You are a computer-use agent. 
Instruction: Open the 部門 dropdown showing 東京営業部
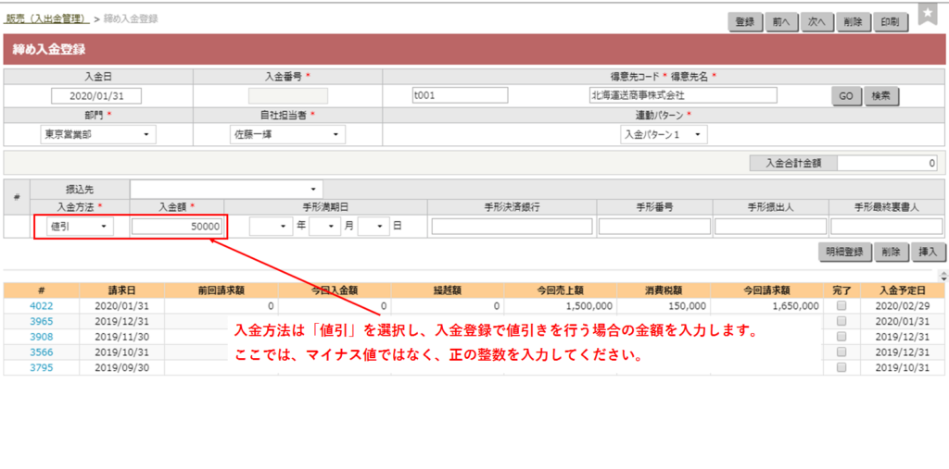[x=98, y=135]
